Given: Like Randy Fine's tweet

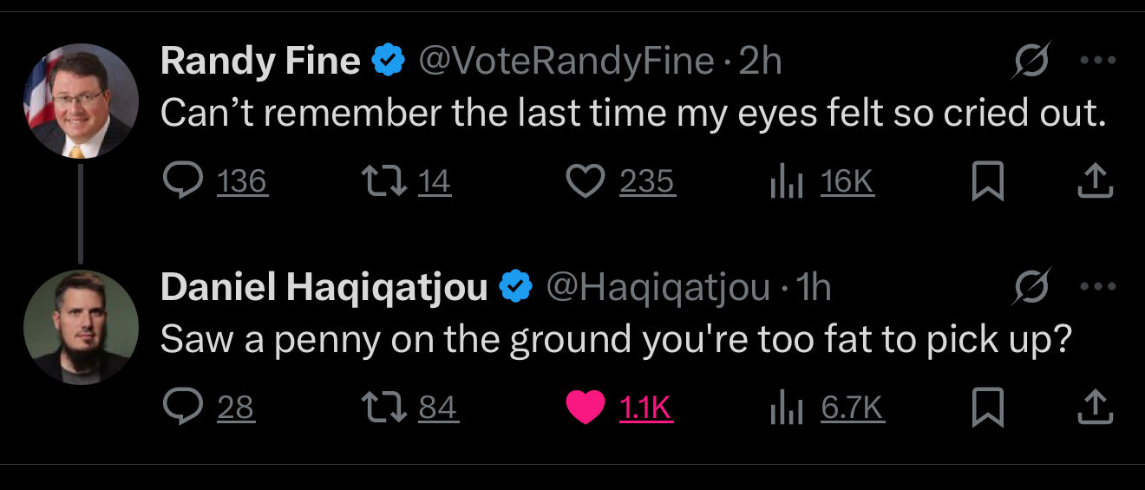Looking at the screenshot, I should (585, 181).
